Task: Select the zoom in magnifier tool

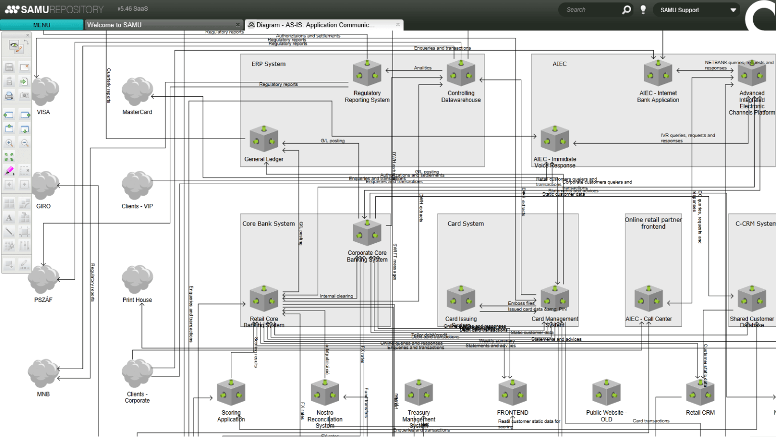Action: (x=10, y=142)
